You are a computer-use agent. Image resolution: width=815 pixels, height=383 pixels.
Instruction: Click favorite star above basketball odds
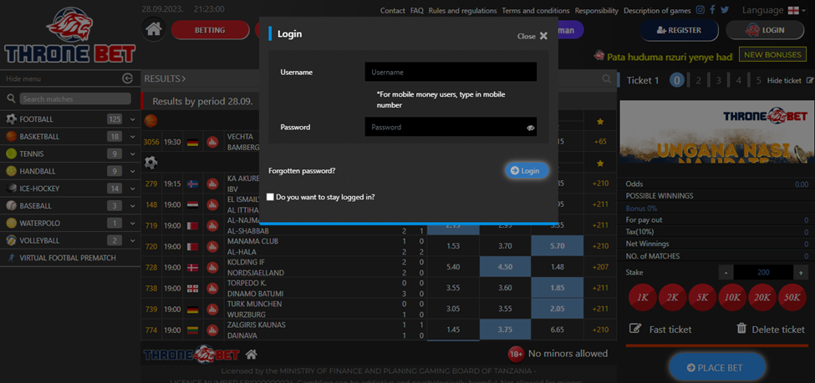(600, 122)
